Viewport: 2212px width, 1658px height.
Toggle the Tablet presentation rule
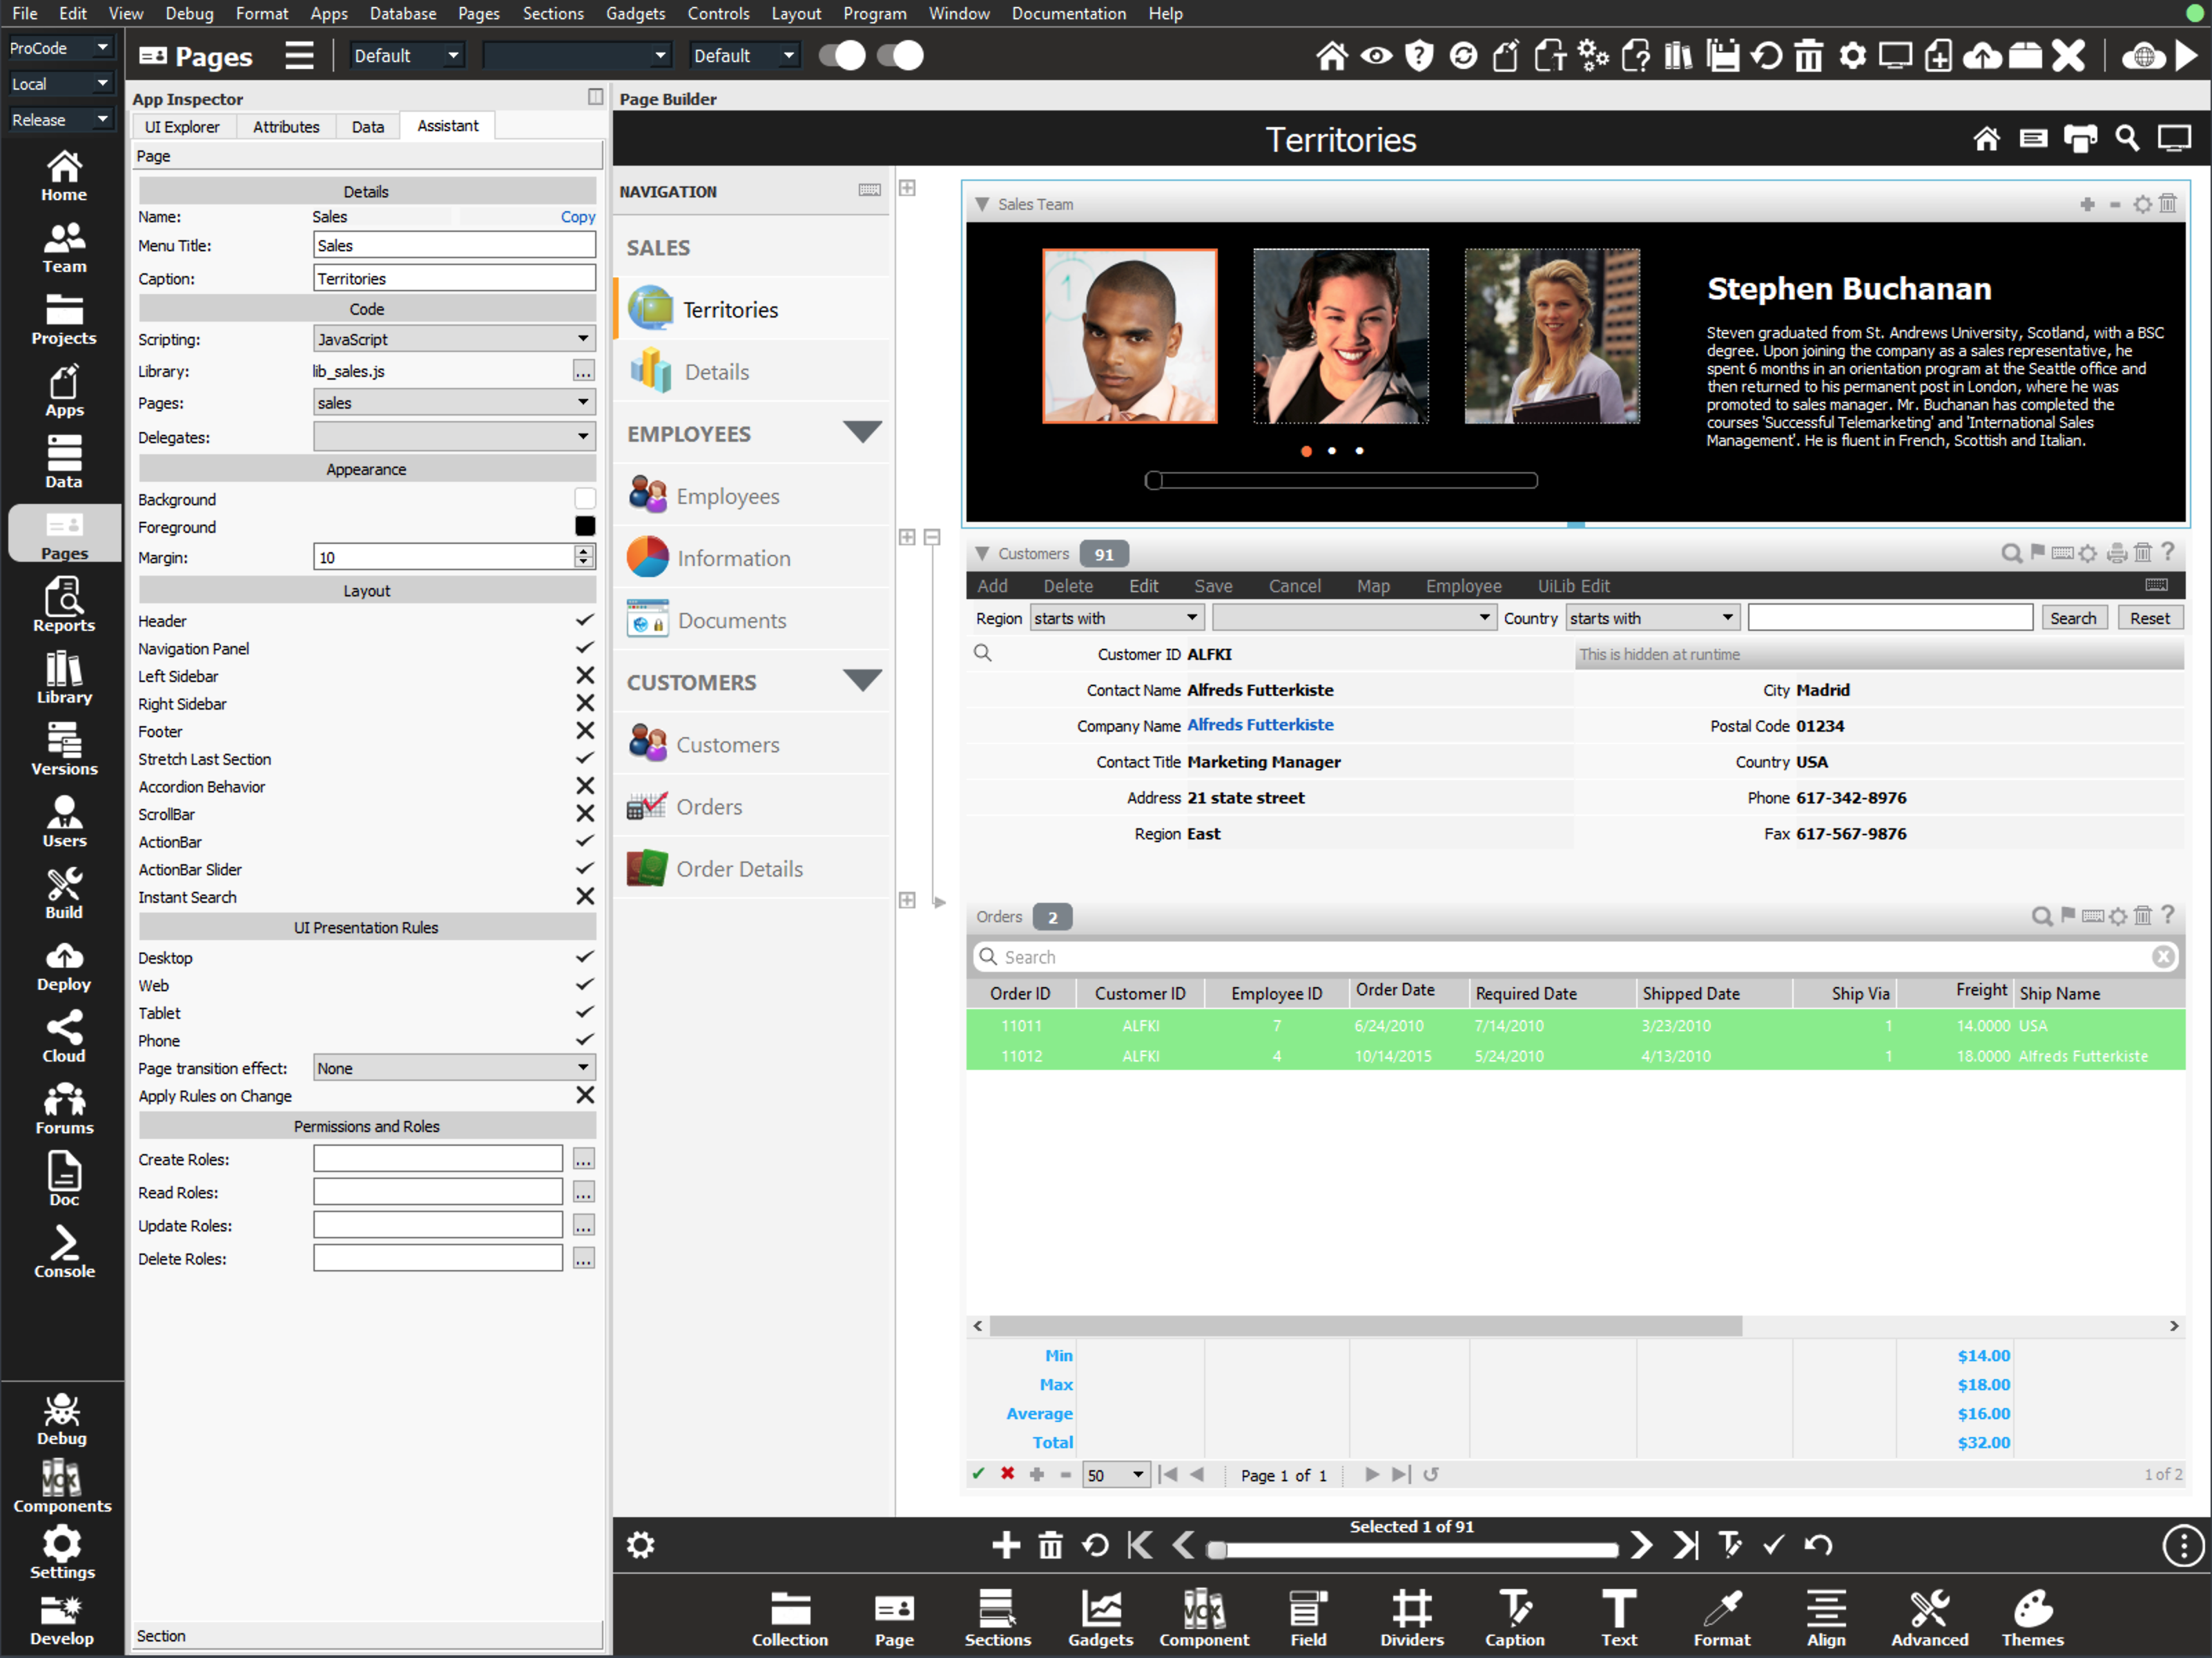click(584, 1013)
